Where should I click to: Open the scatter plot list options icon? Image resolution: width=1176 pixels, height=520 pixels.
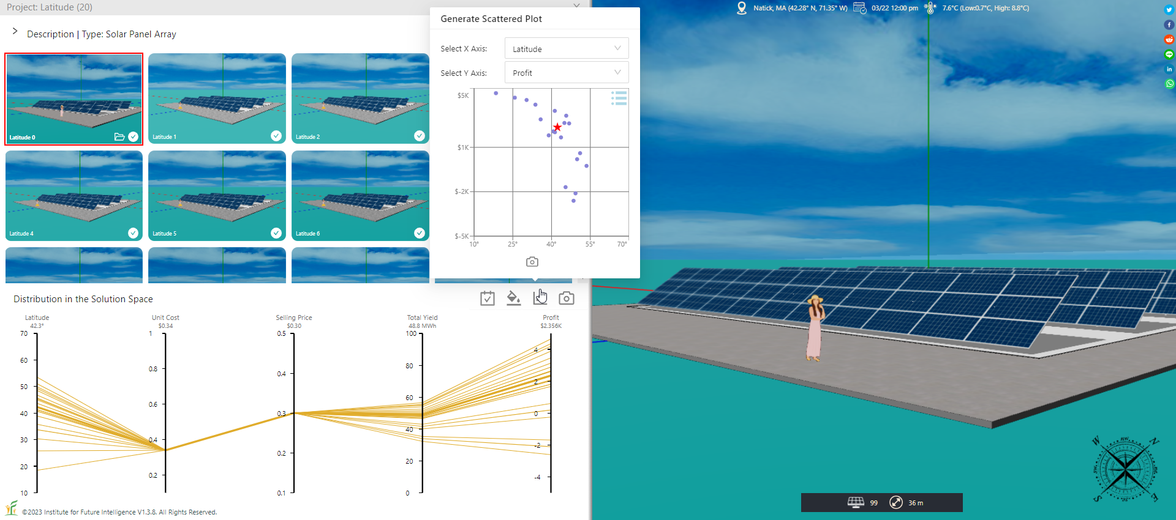pyautogui.click(x=619, y=98)
